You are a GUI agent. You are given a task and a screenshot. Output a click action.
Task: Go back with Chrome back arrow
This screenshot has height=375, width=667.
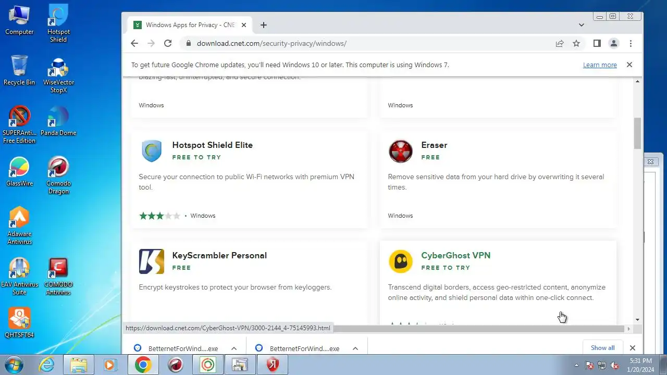[134, 43]
